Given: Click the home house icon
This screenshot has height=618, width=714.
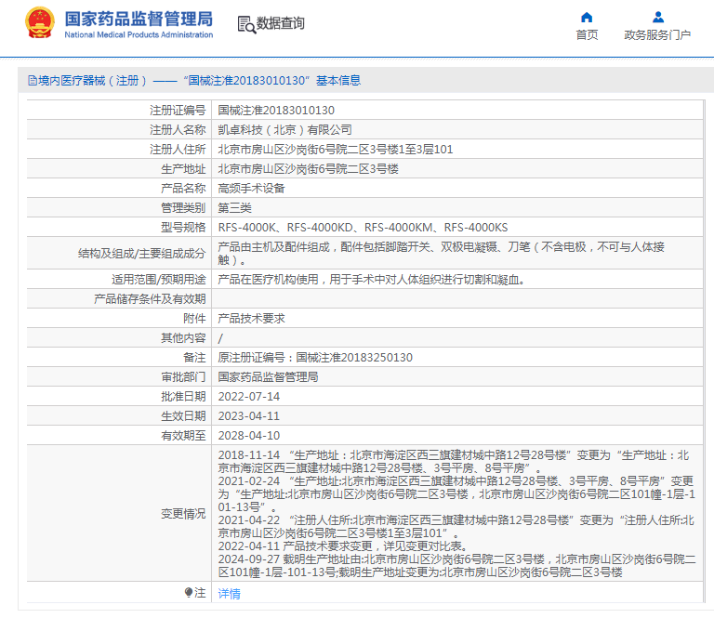Looking at the screenshot, I should (587, 18).
